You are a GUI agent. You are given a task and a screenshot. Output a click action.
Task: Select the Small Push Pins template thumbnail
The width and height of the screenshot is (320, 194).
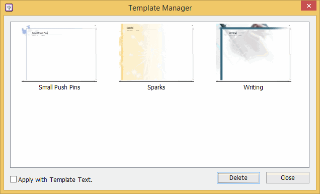(59, 53)
